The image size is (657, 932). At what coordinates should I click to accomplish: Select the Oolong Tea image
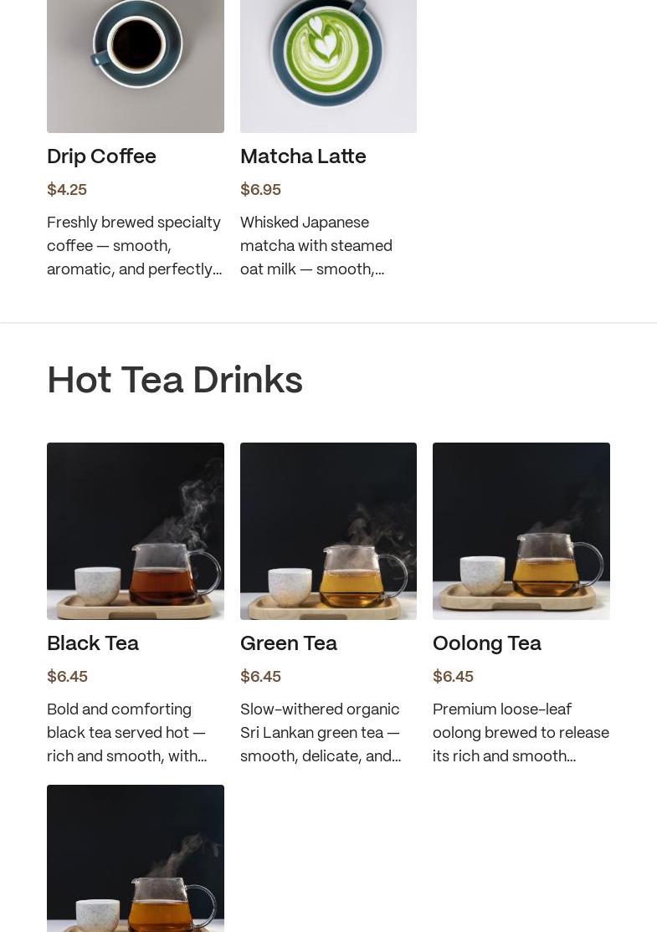point(521,530)
